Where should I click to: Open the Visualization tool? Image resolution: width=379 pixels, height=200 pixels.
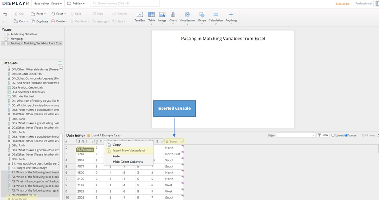pyautogui.click(x=187, y=15)
